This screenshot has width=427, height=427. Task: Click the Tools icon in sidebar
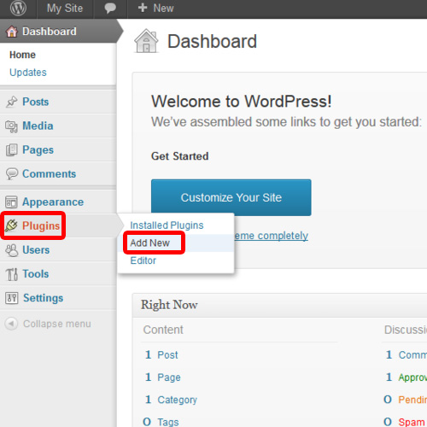point(12,274)
